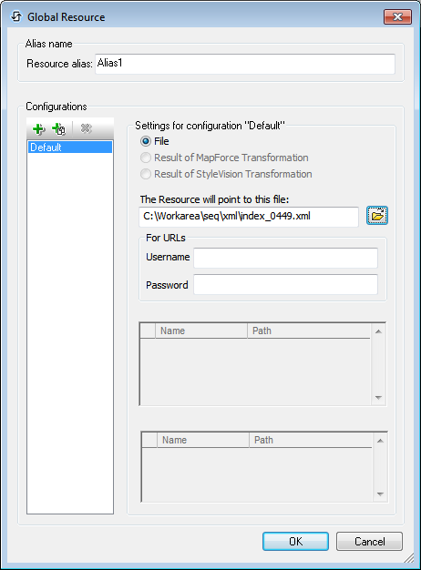The image size is (421, 570).
Task: Click lower table scroll up arrow
Action: click(380, 441)
